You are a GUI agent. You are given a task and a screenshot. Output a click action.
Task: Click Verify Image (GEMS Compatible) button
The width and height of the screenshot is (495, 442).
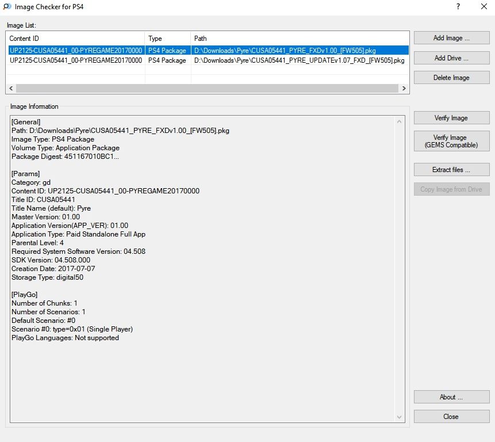click(x=451, y=141)
